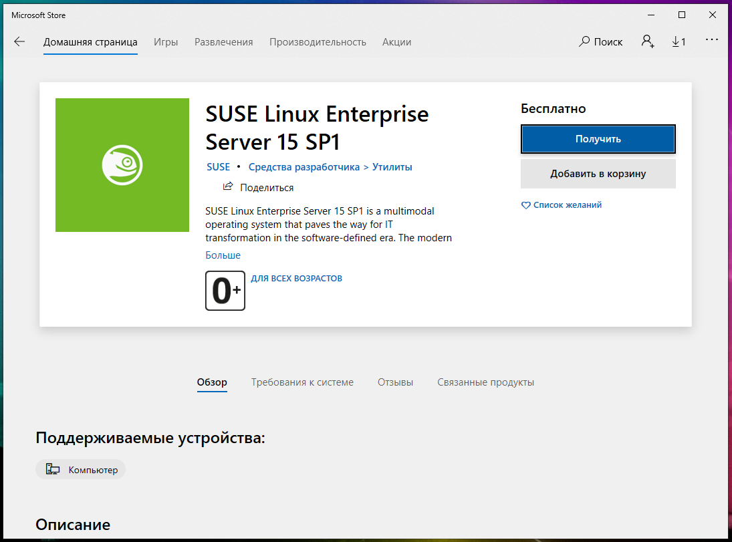The height and width of the screenshot is (542, 732).
Task: Open Средства разработчика > Утилиты category link
Action: coord(330,167)
